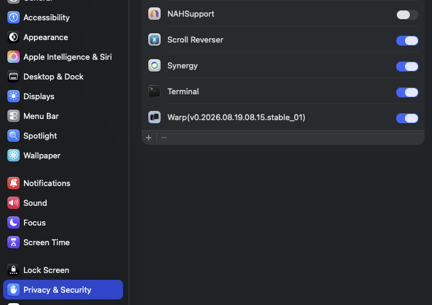Image resolution: width=432 pixels, height=305 pixels.
Task: Open the Screen Time hourglass icon
Action: [13, 242]
